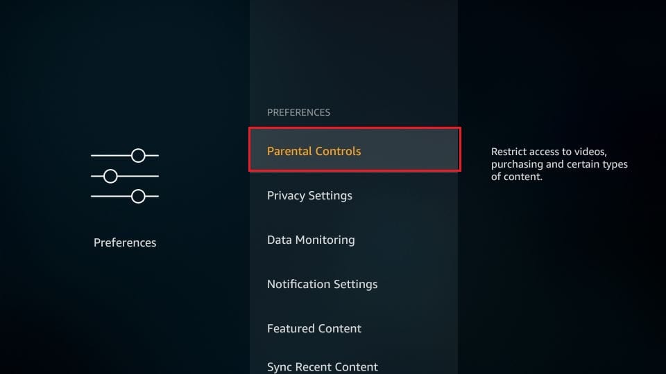Click the Preferences sliders icon
The image size is (666, 374).
pyautogui.click(x=125, y=176)
